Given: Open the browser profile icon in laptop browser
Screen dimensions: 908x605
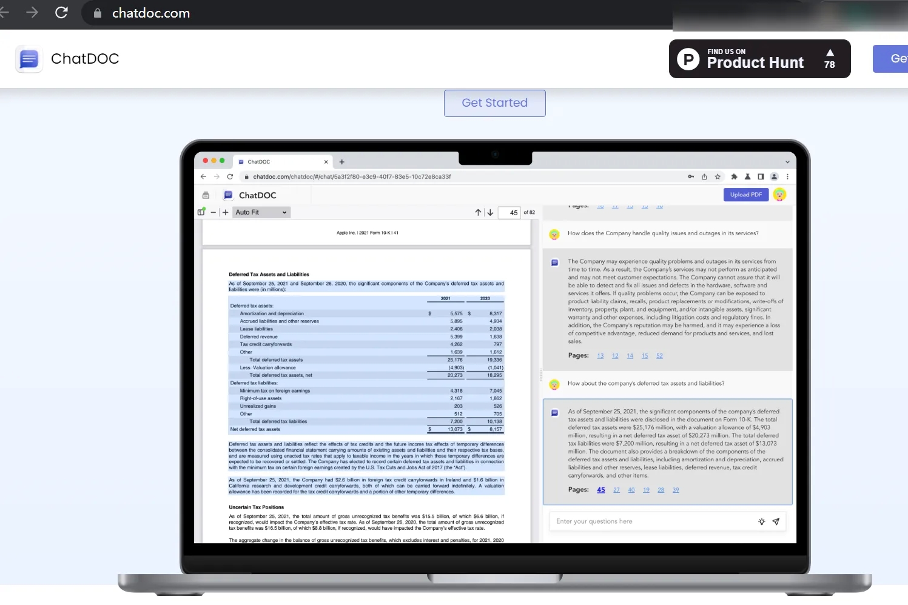Looking at the screenshot, I should click(x=774, y=177).
